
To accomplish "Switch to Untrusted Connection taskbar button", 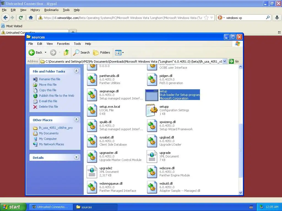I will 51,207.
